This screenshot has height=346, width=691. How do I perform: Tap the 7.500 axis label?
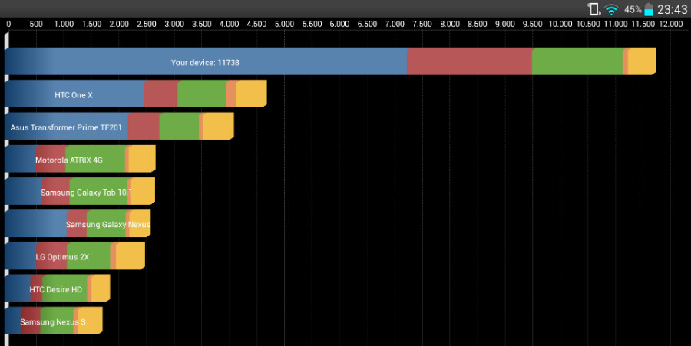[x=422, y=24]
